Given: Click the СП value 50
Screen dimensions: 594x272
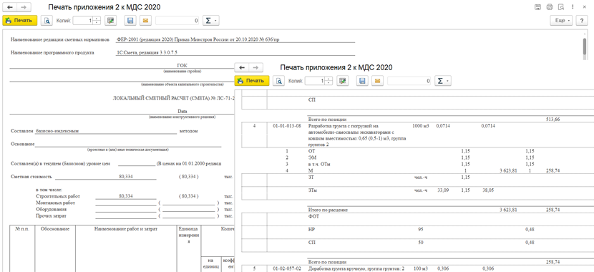Looking at the screenshot, I should (x=421, y=243).
